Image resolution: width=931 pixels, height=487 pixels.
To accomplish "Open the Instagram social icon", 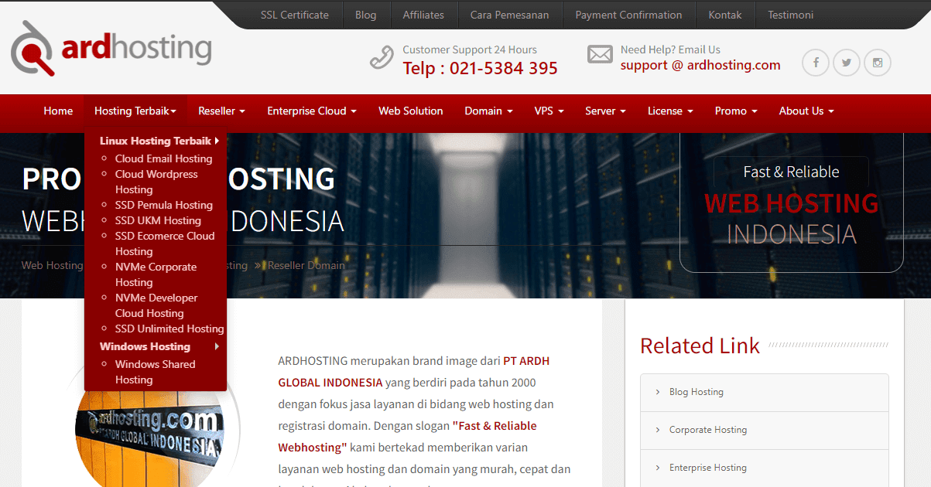I will coord(878,63).
